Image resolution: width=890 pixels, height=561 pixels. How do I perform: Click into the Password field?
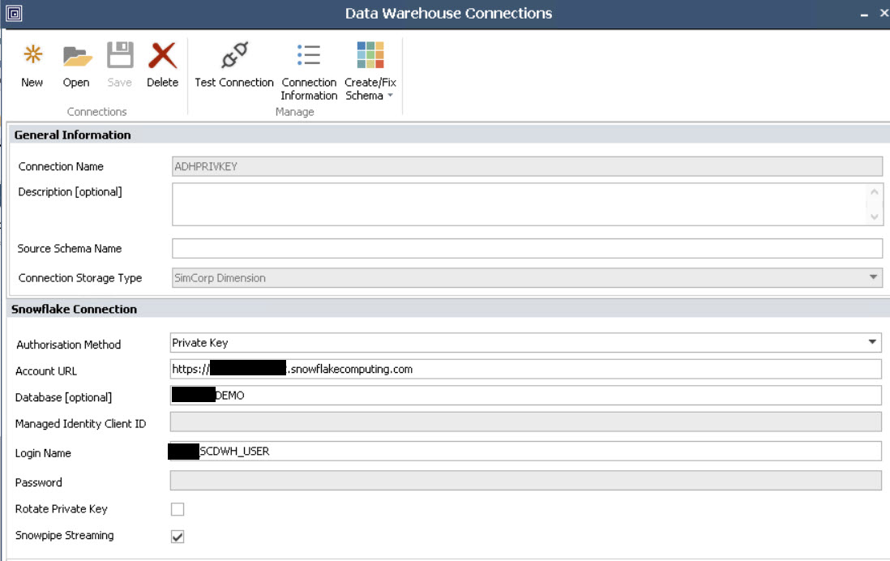point(525,481)
